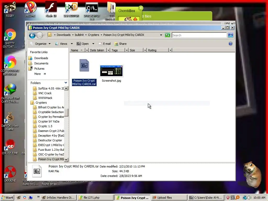Click the hamster mascot on the desktop
This screenshot has width=268, height=201.
point(252,174)
